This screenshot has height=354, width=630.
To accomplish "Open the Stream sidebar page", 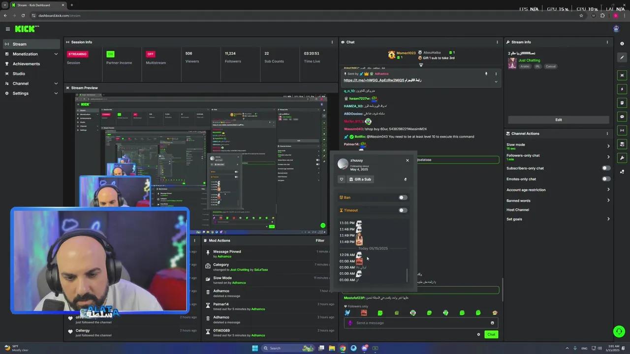I will point(31,44).
